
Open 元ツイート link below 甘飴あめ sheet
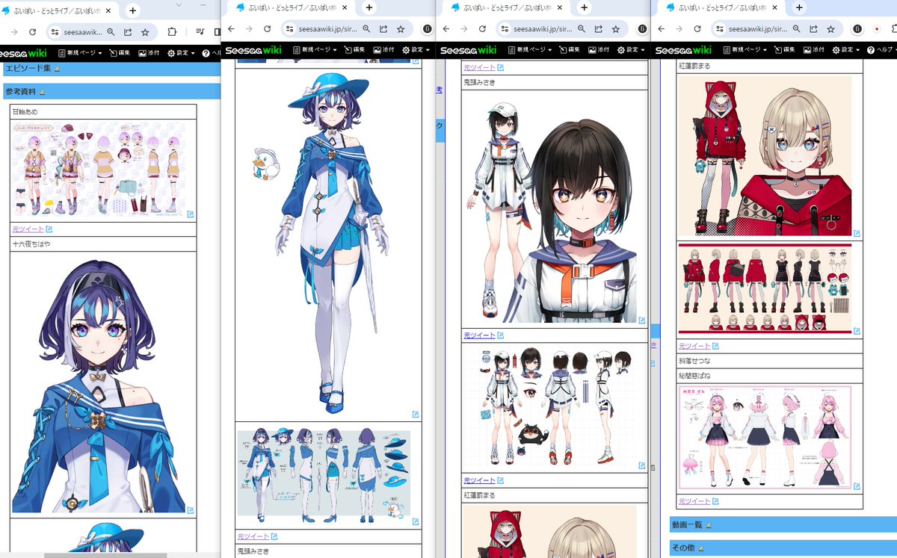point(27,229)
